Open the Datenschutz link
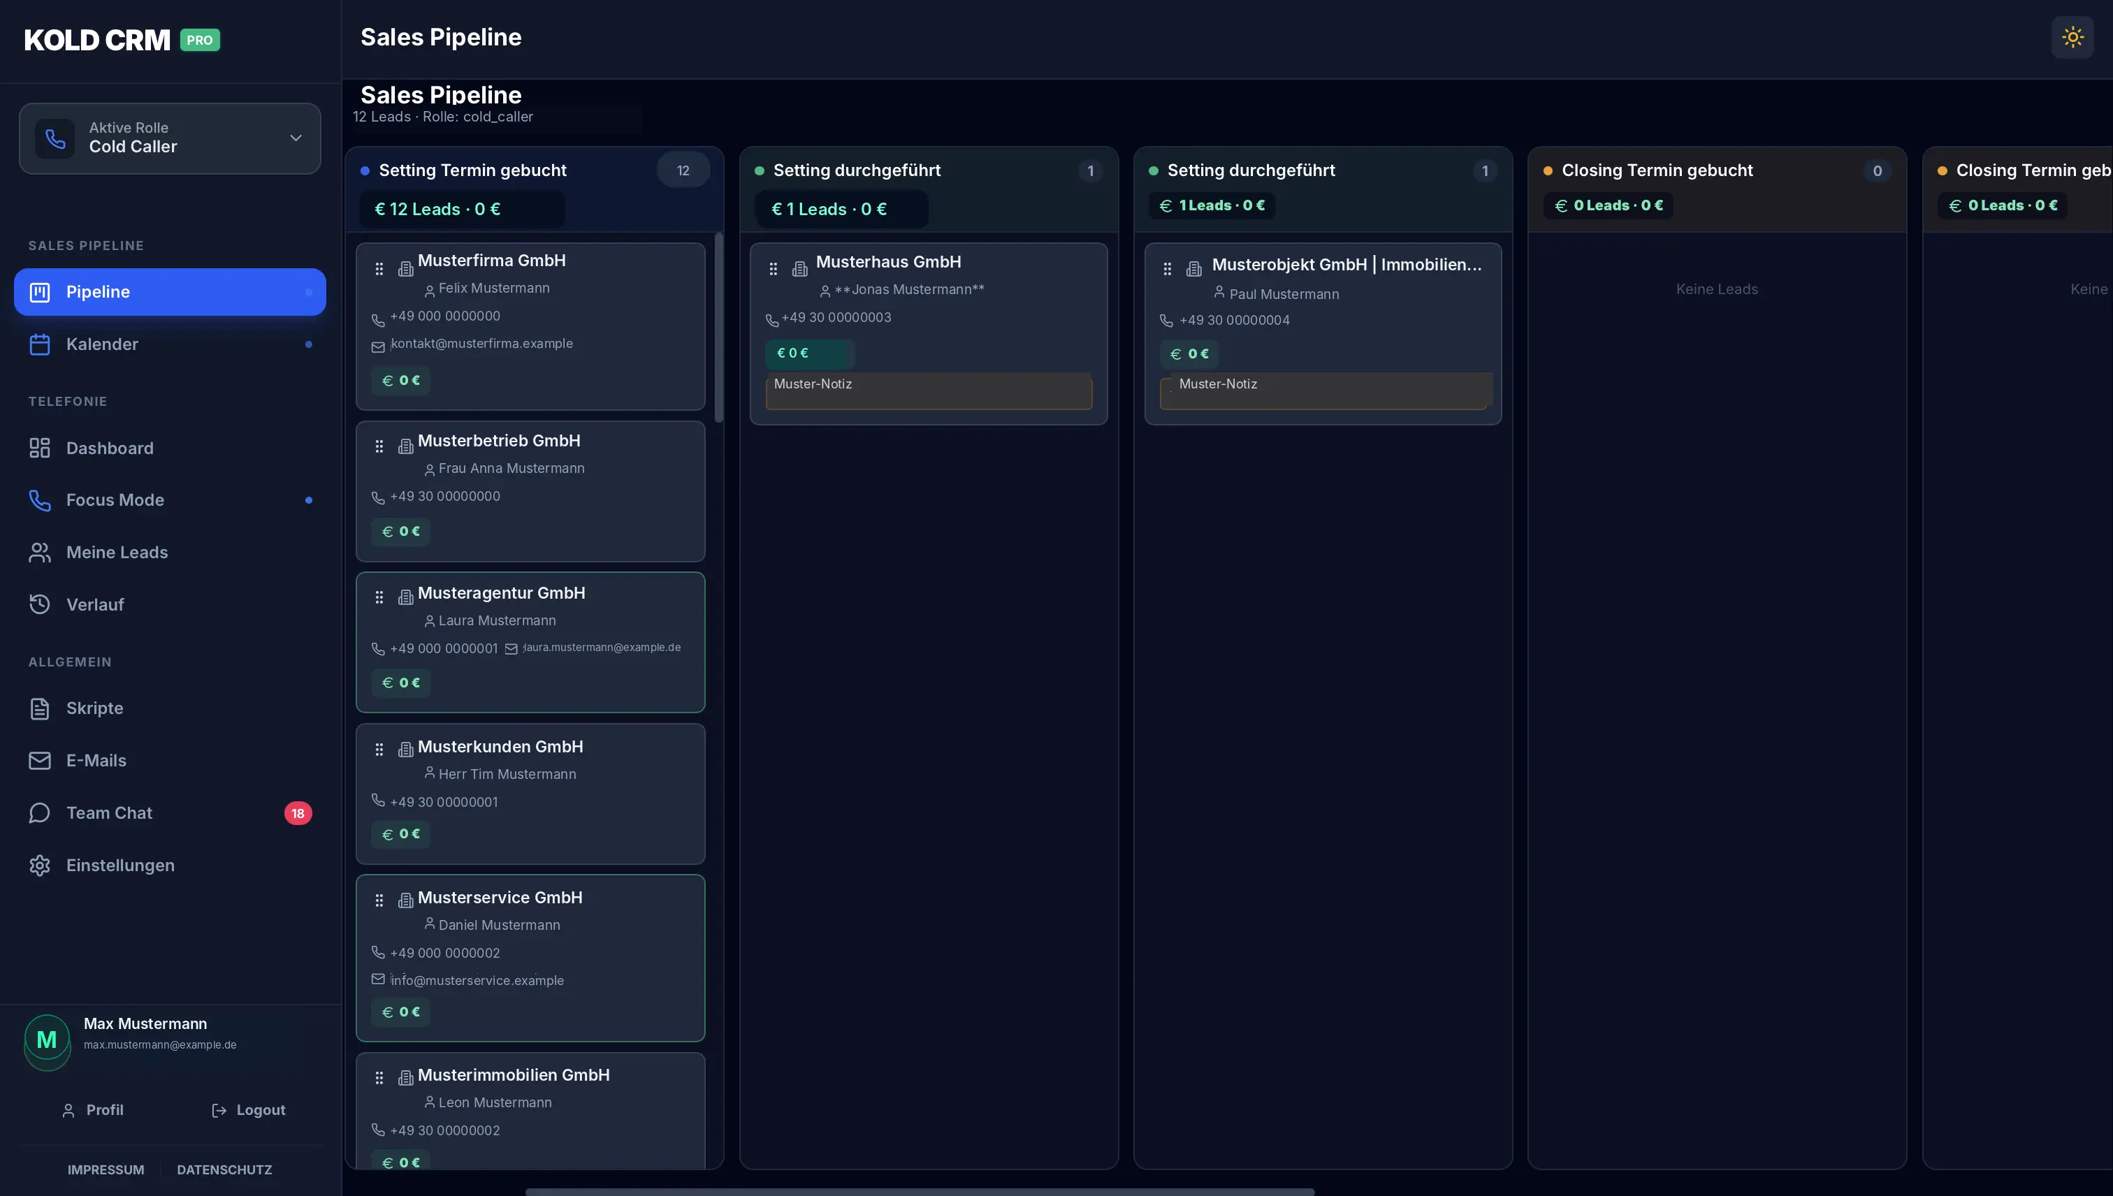 224,1169
